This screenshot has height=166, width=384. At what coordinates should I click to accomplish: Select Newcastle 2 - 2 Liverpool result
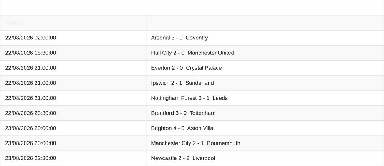[183, 158]
